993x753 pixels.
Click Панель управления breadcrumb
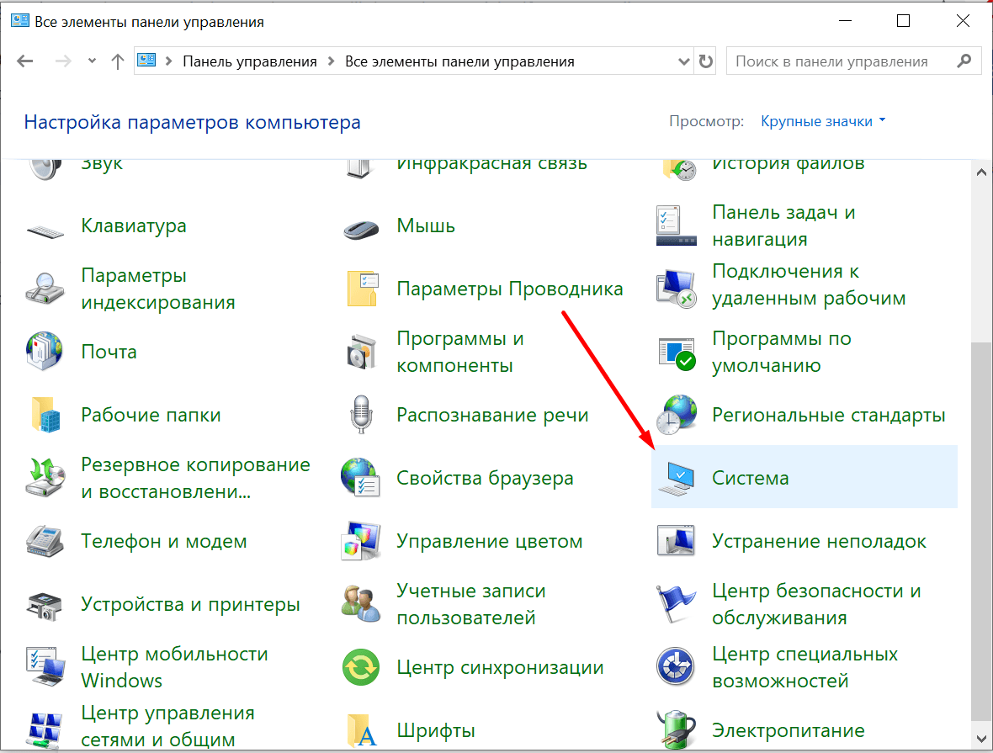click(x=250, y=61)
